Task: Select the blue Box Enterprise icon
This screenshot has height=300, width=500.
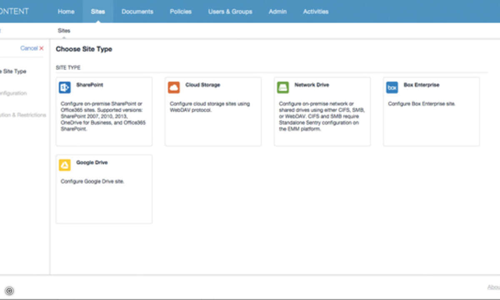Action: coord(392,87)
